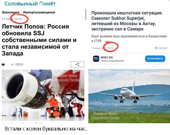170x135 pixels.
Task: Open headline about Sukhoi Superjet emergency landing
Action: click(127, 21)
